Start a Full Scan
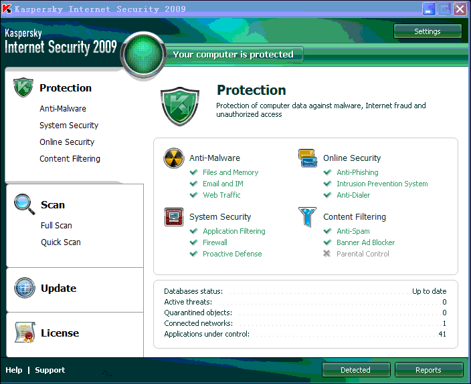 coord(56,226)
